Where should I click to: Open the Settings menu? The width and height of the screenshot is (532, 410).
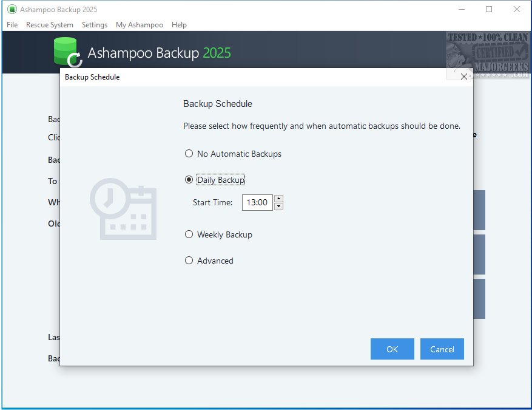(94, 25)
